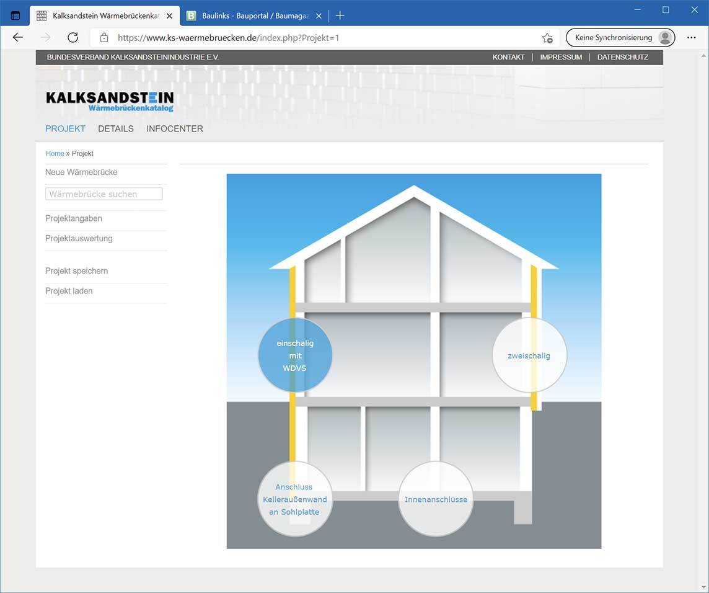Open Projektangaben in the sidebar

click(74, 218)
